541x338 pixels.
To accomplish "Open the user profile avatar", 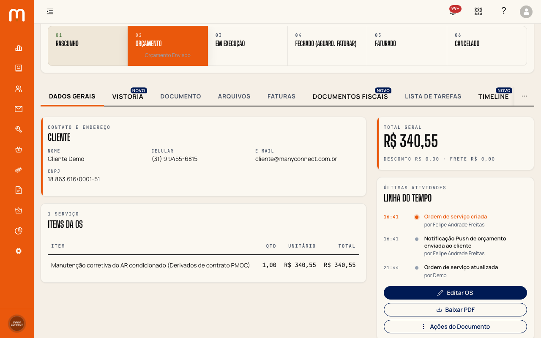I will [x=526, y=11].
